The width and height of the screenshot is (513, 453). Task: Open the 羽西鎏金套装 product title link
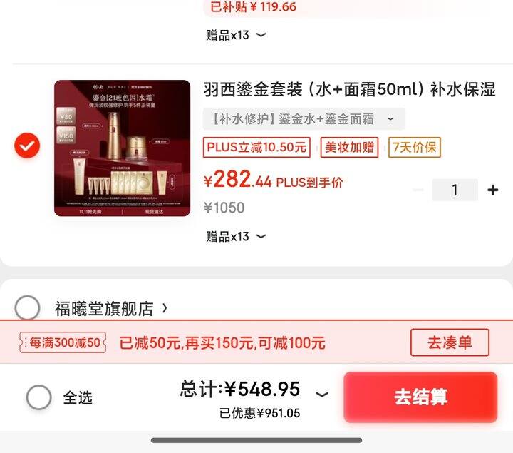[x=349, y=89]
